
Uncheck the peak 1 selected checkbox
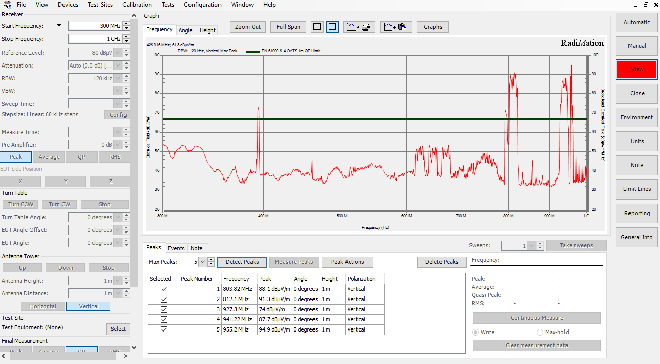click(164, 289)
